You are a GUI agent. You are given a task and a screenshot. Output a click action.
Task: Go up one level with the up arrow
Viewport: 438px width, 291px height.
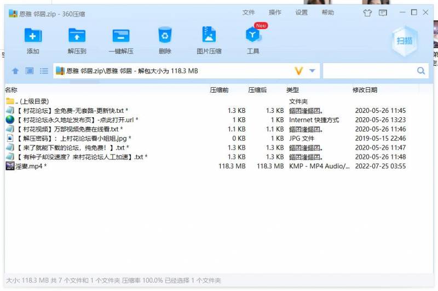15,71
